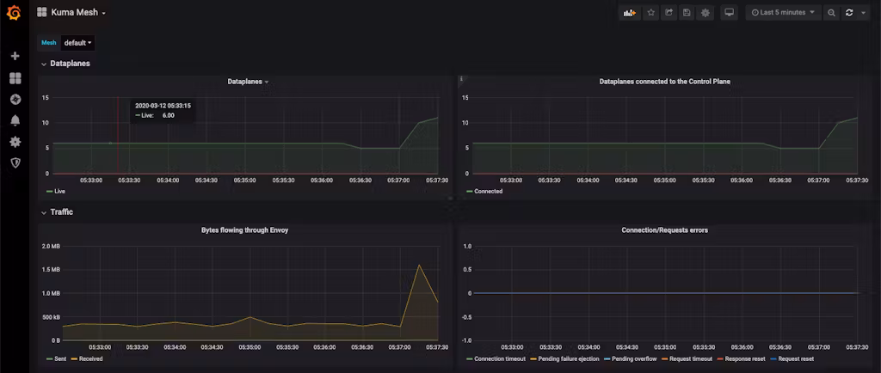Screen dimensions: 881x373
Task: Open the Mesh default variable dropdown
Action: pos(77,42)
